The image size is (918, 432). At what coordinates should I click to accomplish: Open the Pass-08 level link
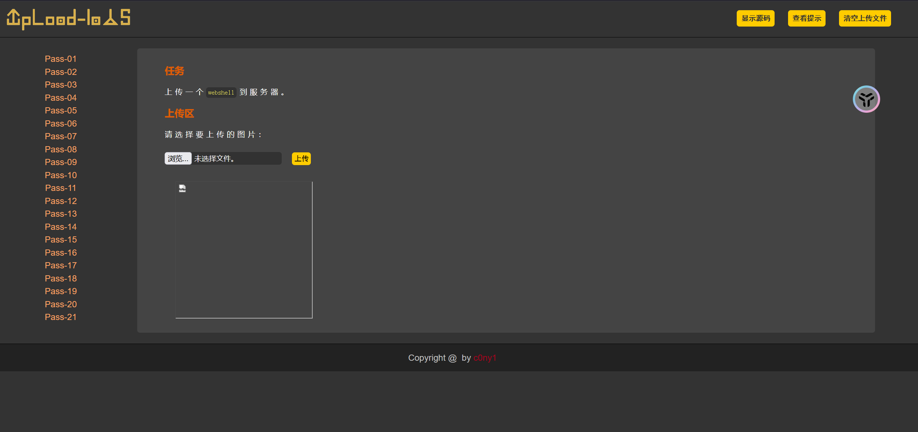click(x=61, y=149)
